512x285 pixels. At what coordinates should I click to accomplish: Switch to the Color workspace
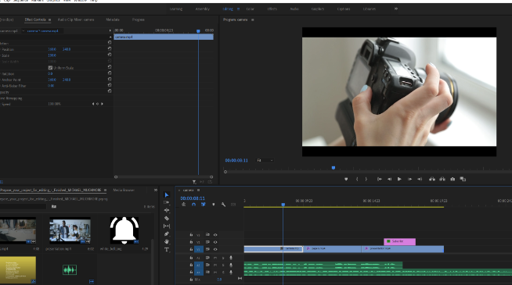click(x=250, y=9)
